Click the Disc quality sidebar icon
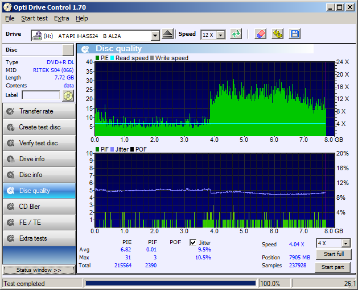 (x=10, y=191)
